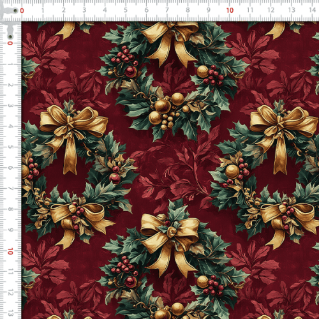
Task: Select the 5 mark on top ruler
Action: [x=126, y=10]
